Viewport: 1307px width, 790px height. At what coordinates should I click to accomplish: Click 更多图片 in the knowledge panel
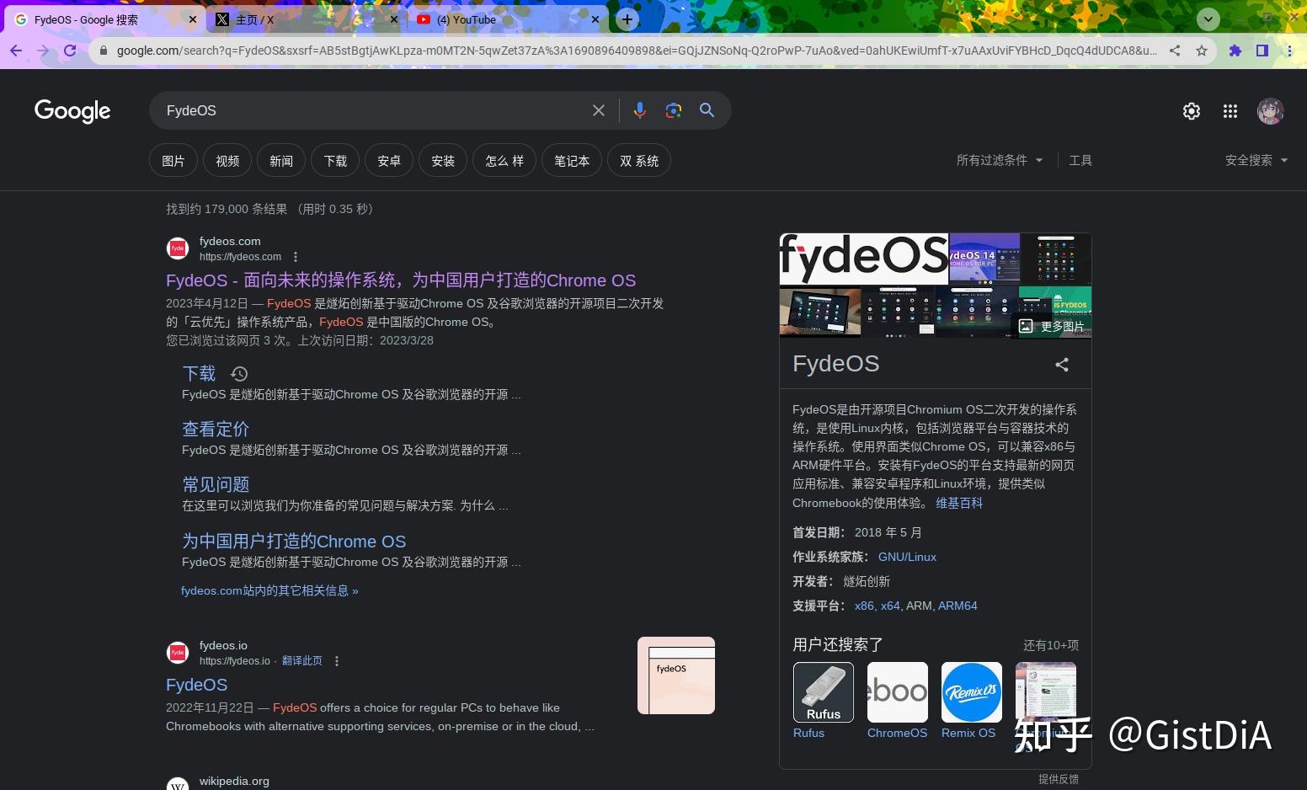pos(1054,326)
